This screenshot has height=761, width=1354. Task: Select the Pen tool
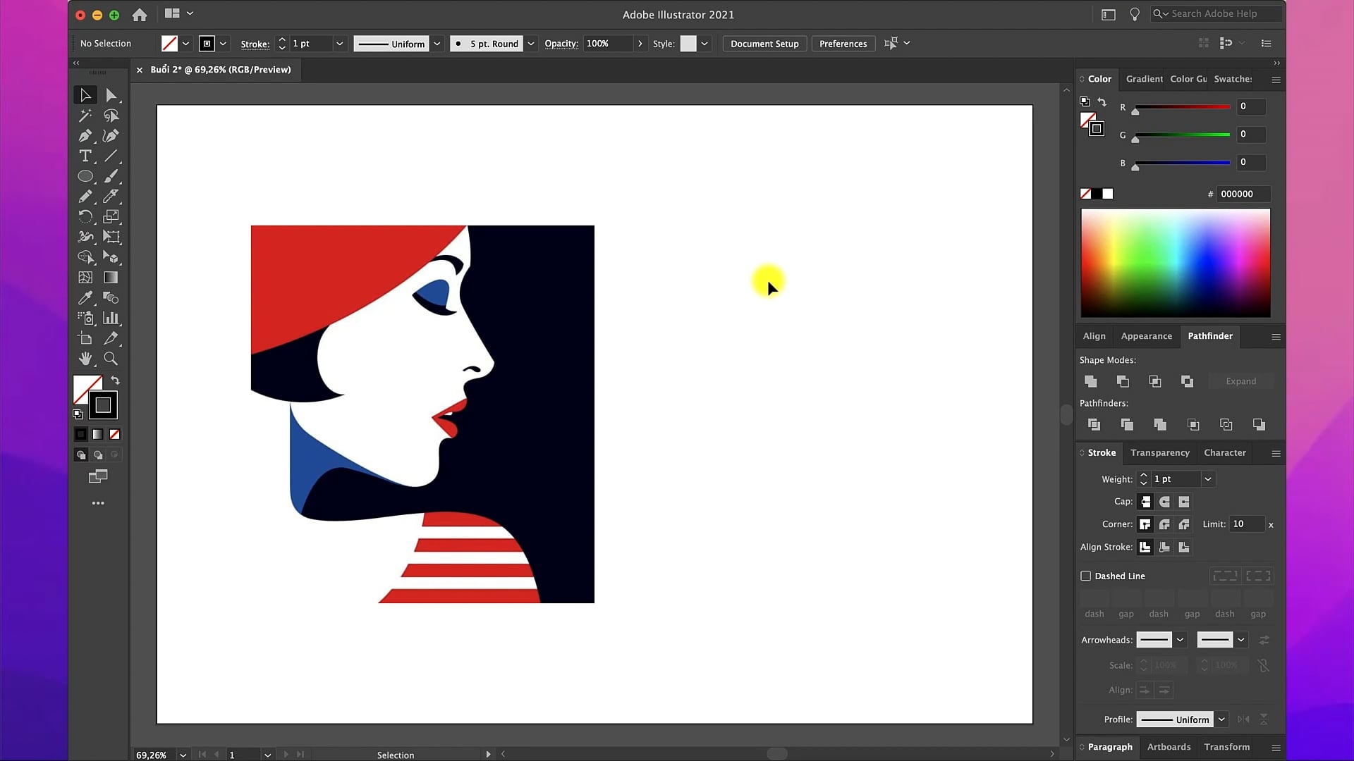85,135
